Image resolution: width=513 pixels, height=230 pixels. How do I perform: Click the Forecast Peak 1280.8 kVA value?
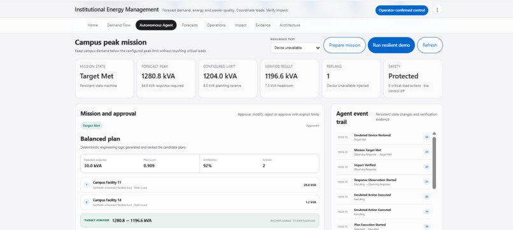[158, 76]
